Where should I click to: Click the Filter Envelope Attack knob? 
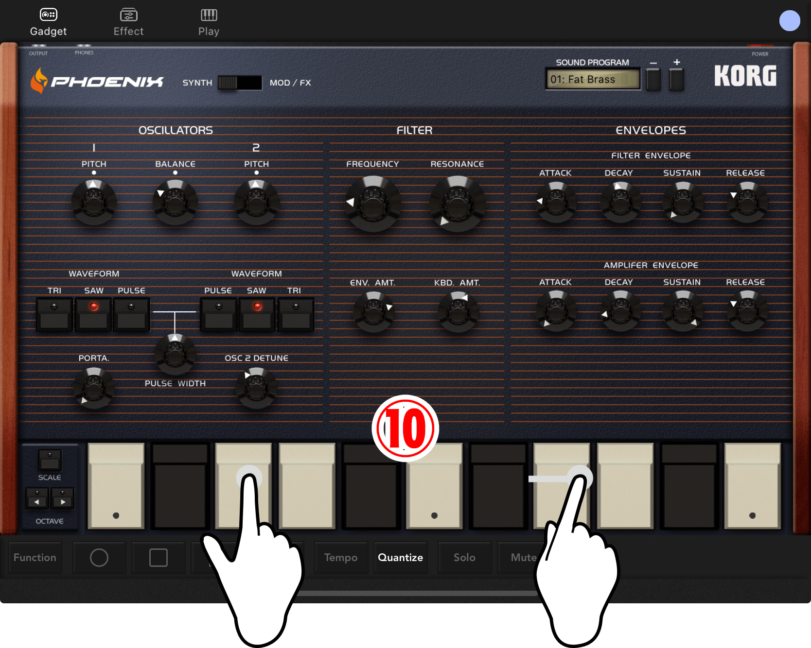click(x=556, y=202)
